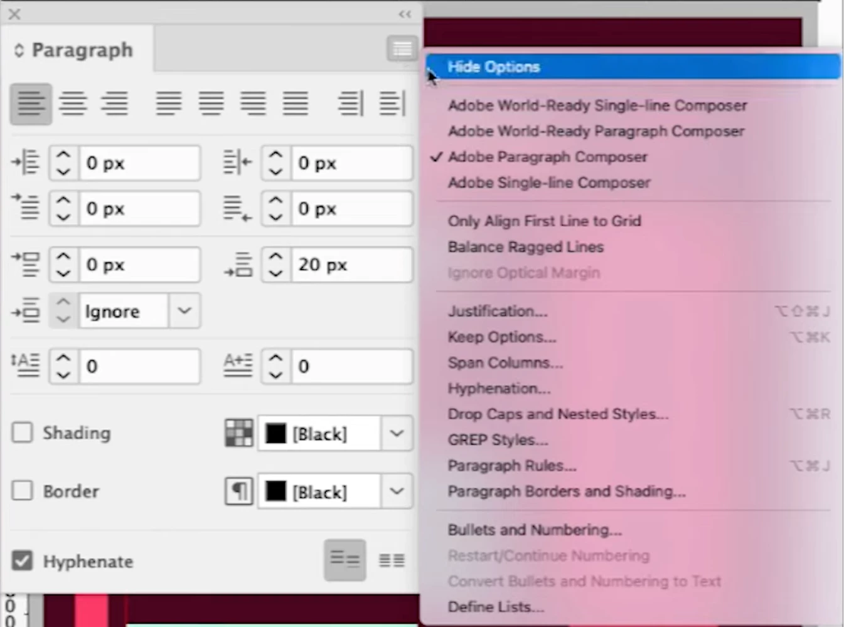Image resolution: width=844 pixels, height=627 pixels.
Task: Choose Hide Options menu item
Action: coord(633,66)
